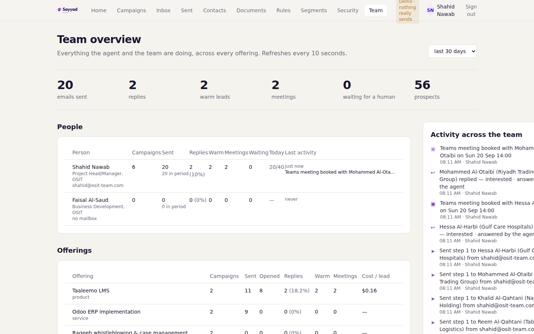The width and height of the screenshot is (534, 334).
Task: Open the Segments tab
Action: point(314,10)
